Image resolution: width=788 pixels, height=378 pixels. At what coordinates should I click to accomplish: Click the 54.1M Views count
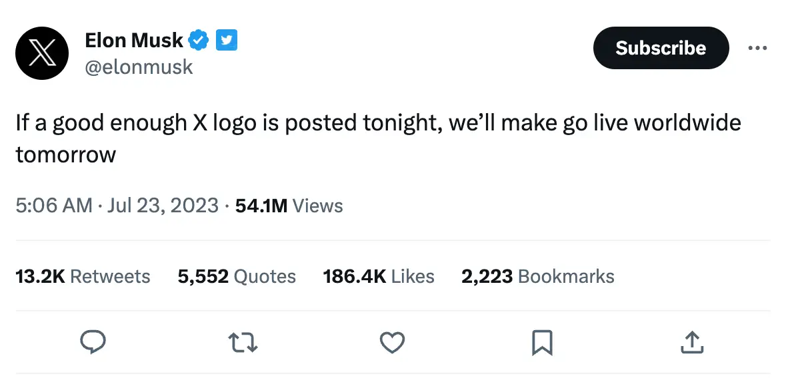click(289, 206)
